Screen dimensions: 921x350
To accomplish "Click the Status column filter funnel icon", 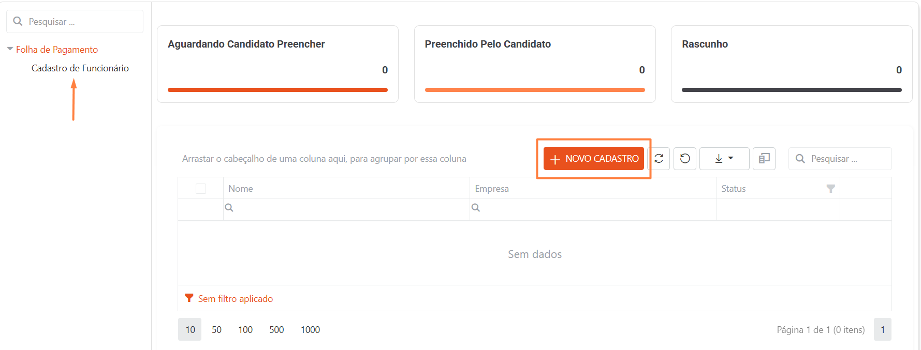I will [830, 189].
